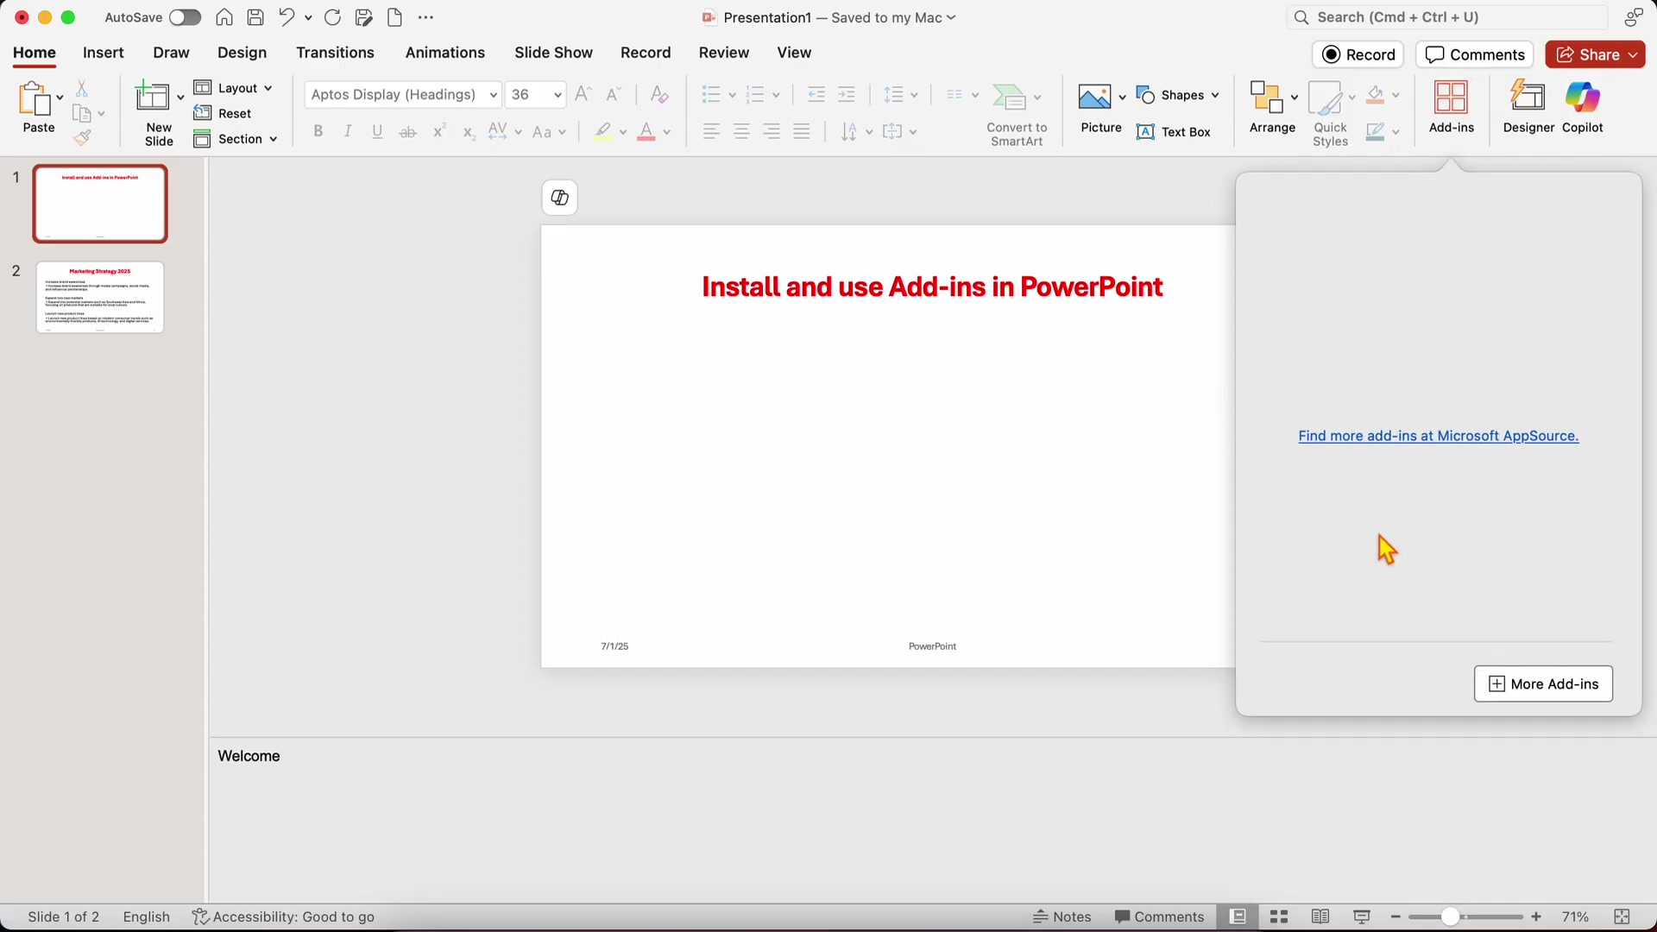Insert a Text Box
This screenshot has height=932, width=1657.
click(1174, 131)
